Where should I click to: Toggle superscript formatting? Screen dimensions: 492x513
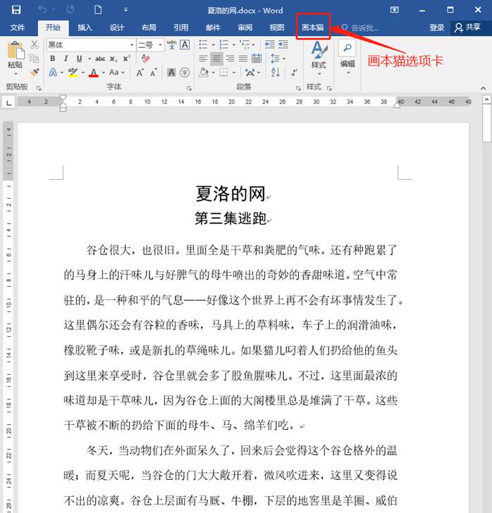[127, 58]
